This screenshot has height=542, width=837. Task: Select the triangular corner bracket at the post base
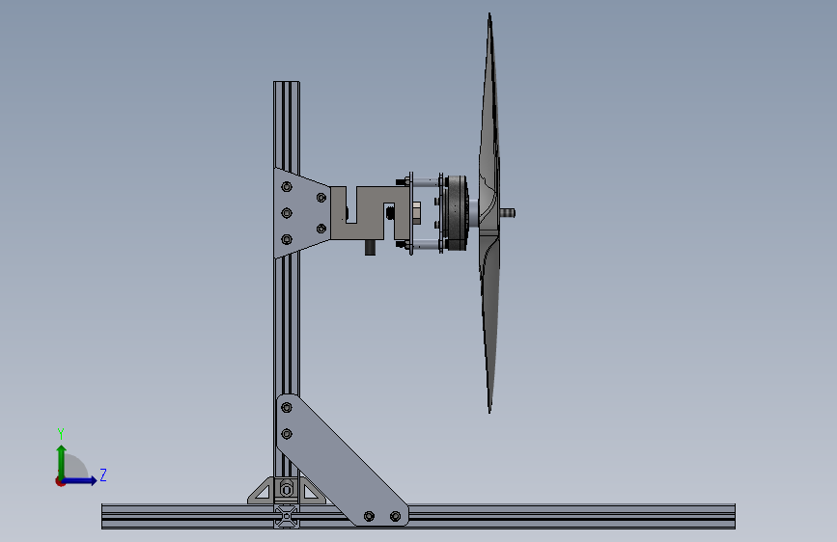pos(263,492)
